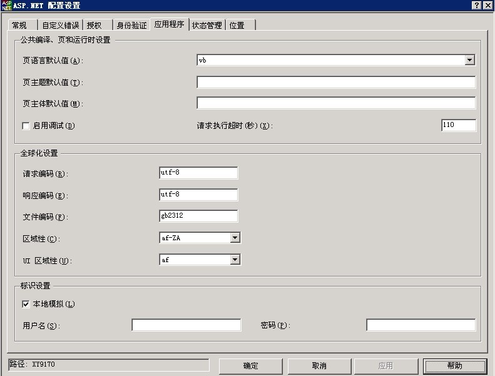Click the 页主题默认值 input field
Screen dimensions: 495x376
point(336,82)
